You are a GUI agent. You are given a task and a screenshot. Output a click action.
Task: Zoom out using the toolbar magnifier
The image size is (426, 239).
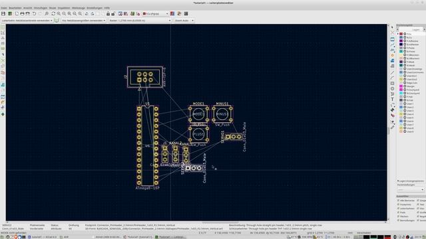point(64,13)
